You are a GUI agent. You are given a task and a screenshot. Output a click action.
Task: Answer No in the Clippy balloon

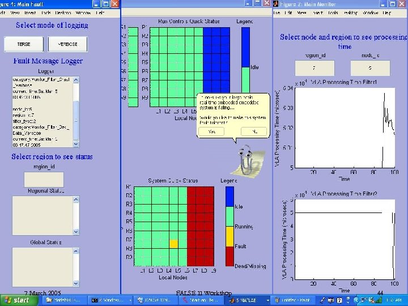(254, 131)
